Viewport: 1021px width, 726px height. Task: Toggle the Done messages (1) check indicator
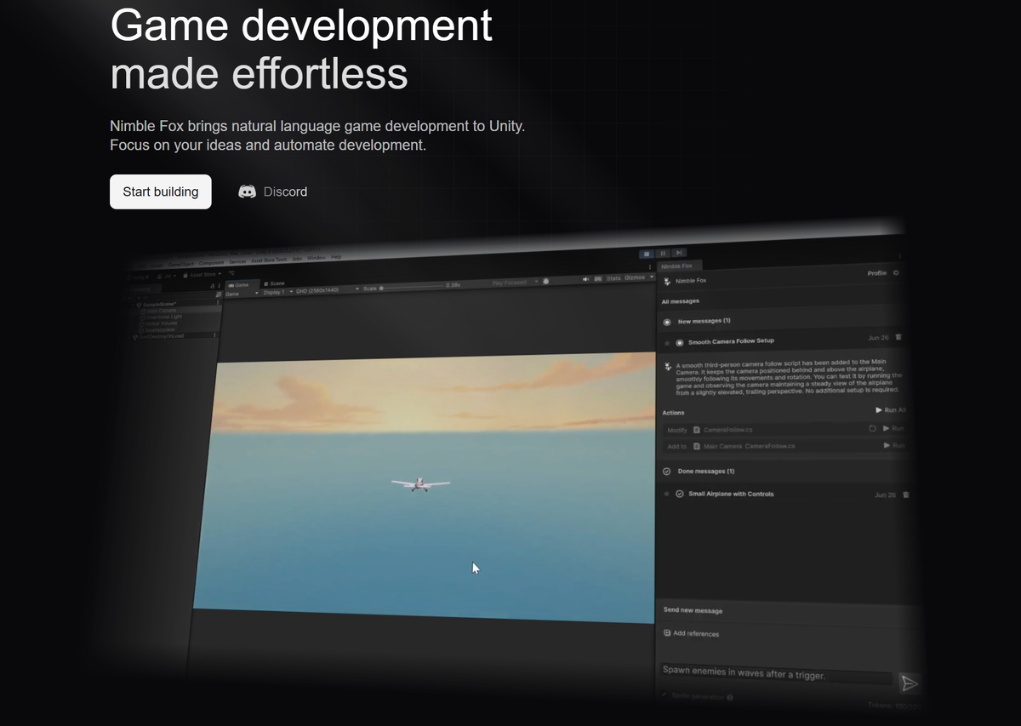pyautogui.click(x=666, y=472)
